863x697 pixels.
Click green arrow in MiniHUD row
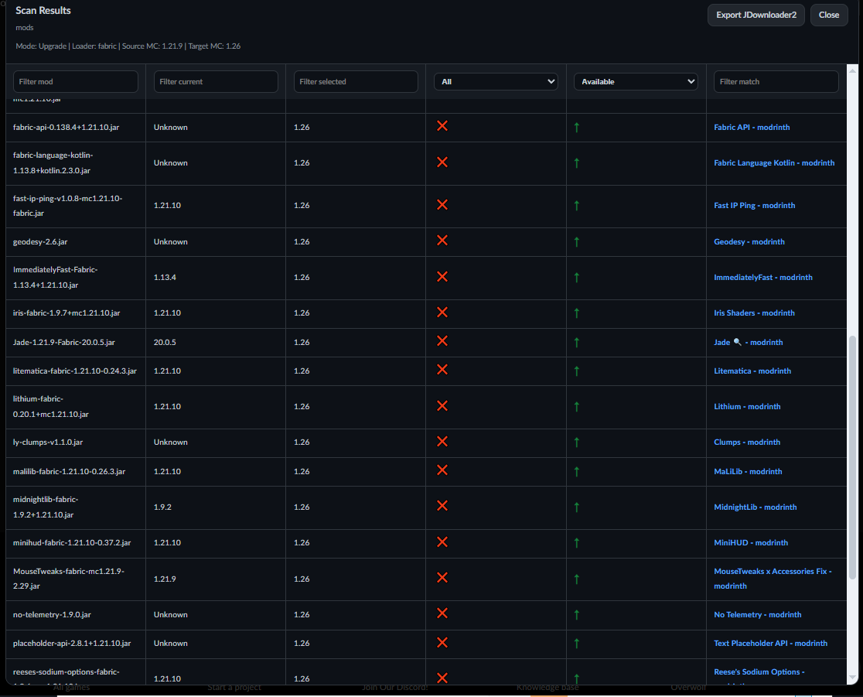click(576, 543)
